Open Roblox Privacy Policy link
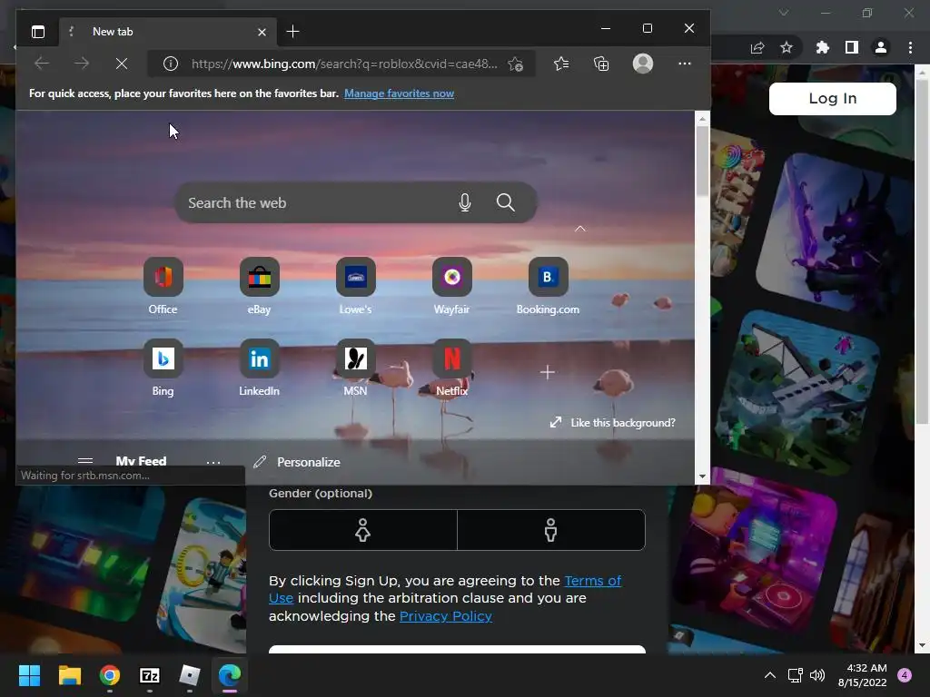The height and width of the screenshot is (697, 930). (446, 616)
